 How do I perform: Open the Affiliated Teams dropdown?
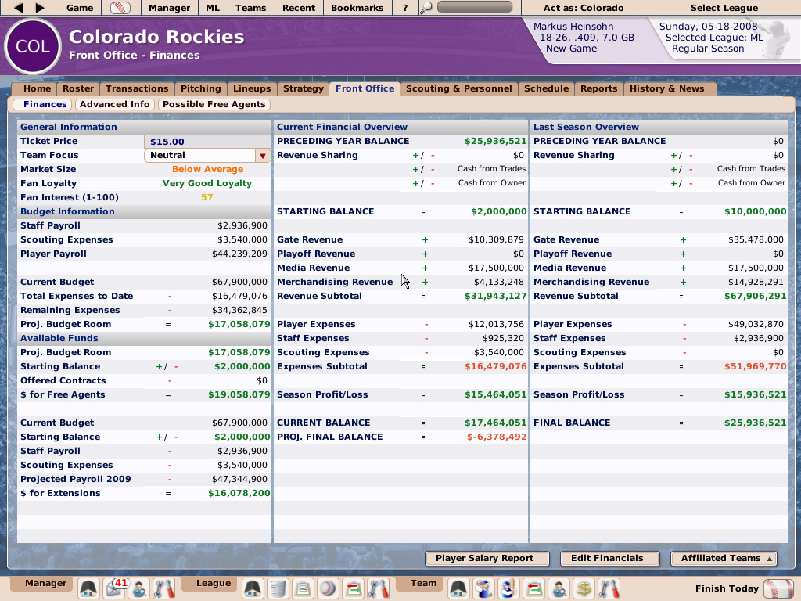click(x=724, y=558)
